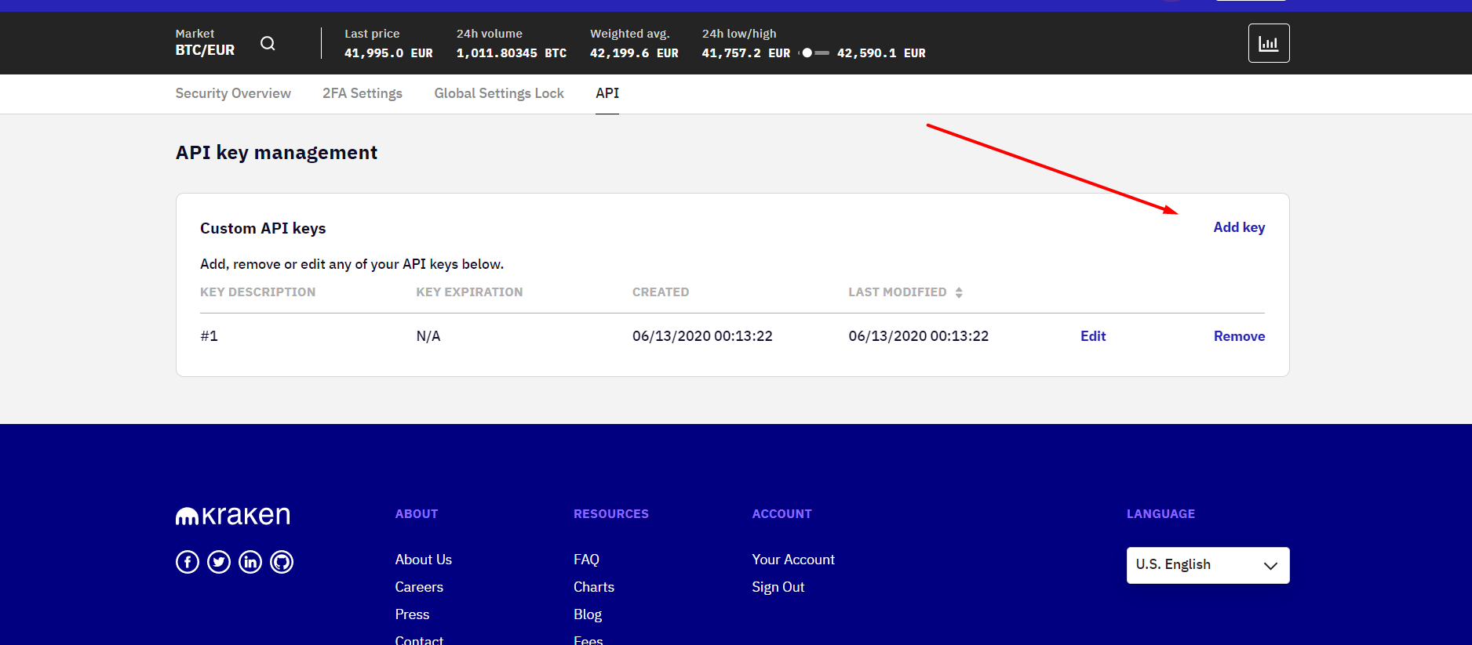The height and width of the screenshot is (645, 1472).
Task: Click Key Expiration column header
Action: point(469,292)
